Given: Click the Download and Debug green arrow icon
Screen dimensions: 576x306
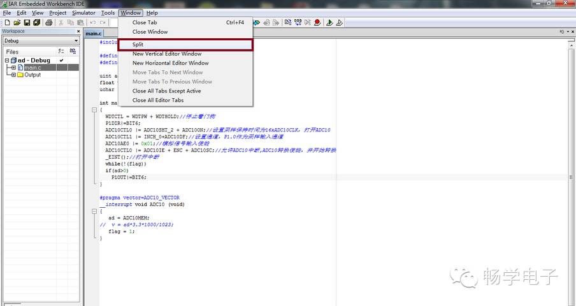Looking at the screenshot, I should (x=329, y=22).
